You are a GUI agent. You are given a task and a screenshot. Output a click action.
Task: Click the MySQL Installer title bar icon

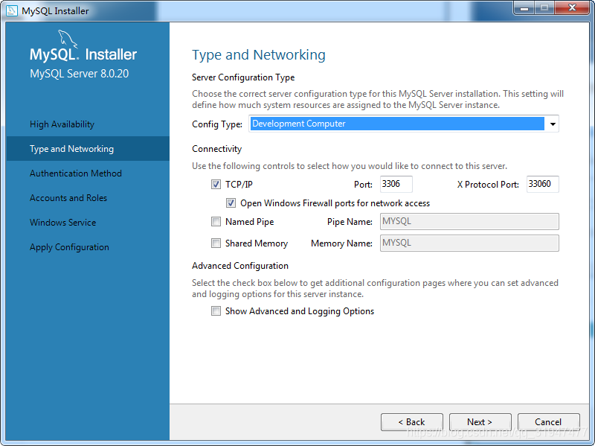pos(12,10)
